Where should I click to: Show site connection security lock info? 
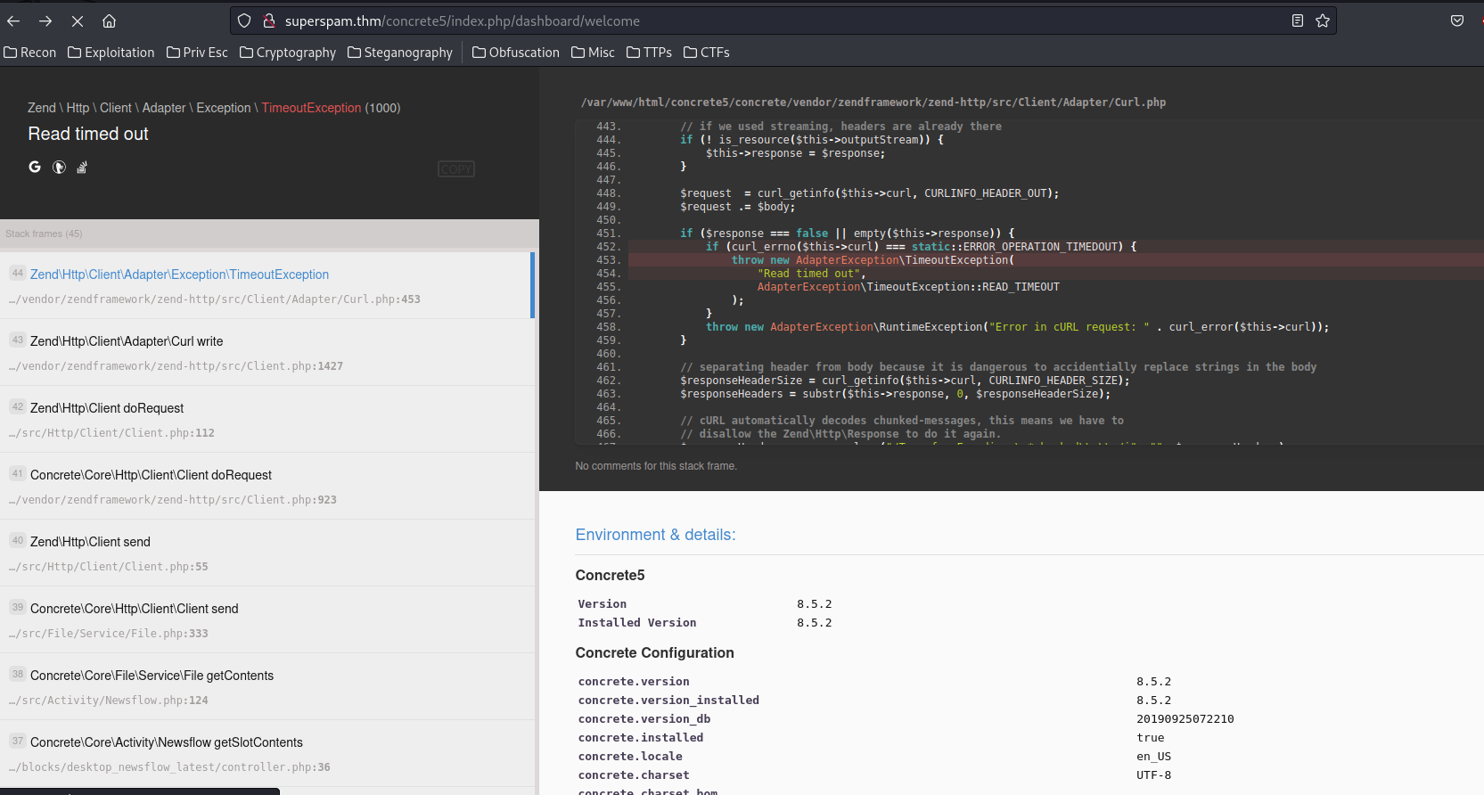pos(268,20)
